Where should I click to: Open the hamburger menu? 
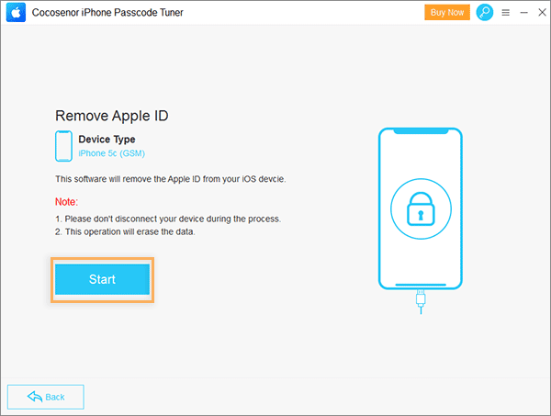(506, 13)
